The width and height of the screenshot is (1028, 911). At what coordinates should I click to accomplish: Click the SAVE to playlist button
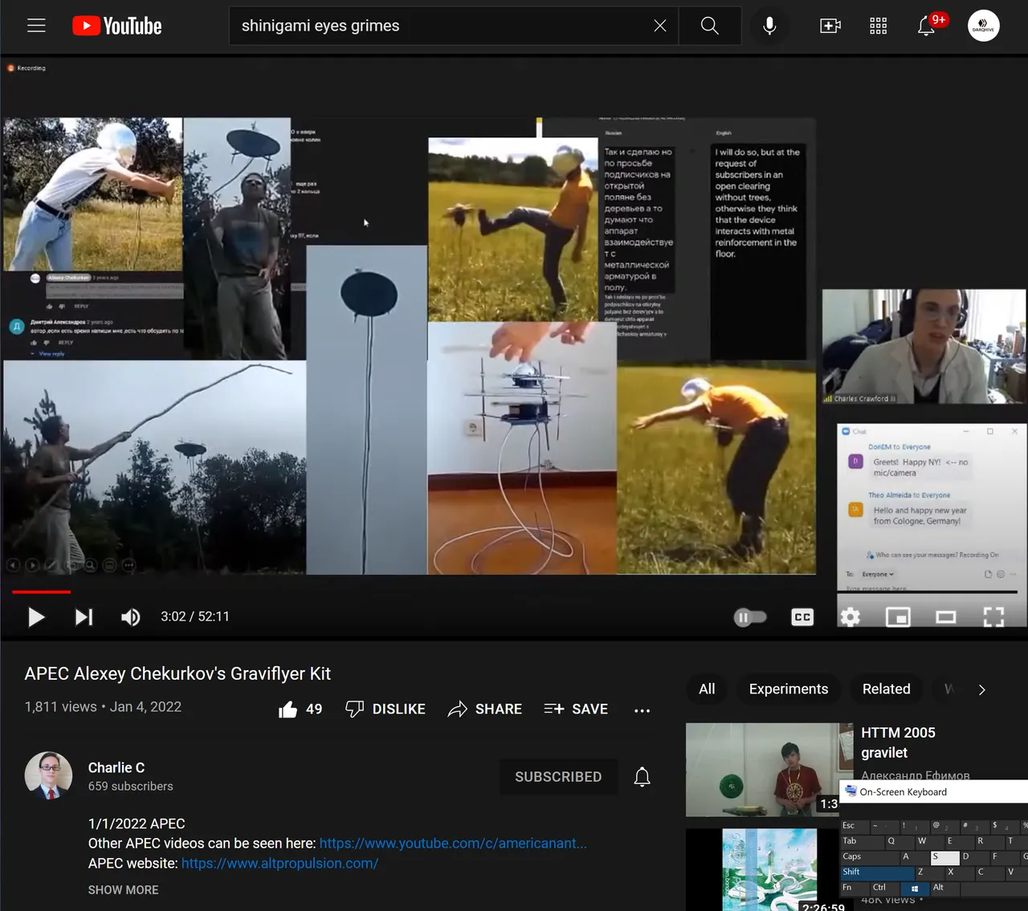click(x=576, y=709)
